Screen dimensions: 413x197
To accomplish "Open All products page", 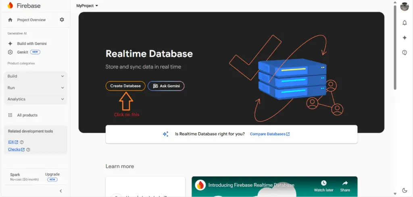I will (27, 115).
